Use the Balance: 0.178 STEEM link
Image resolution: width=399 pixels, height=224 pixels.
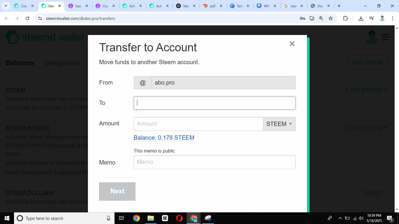[164, 138]
